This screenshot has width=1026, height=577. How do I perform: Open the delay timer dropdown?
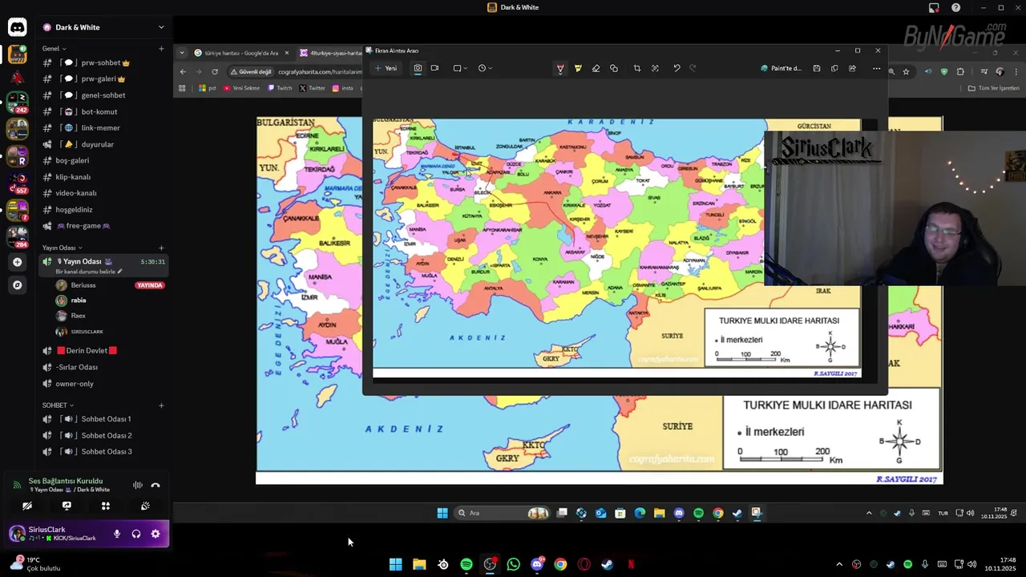click(x=485, y=68)
